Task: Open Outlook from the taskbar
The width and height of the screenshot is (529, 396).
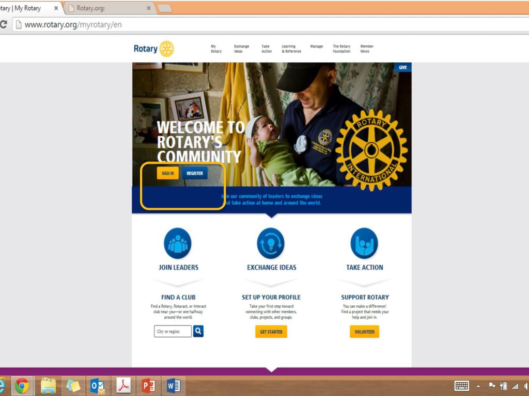Action: tap(98, 386)
